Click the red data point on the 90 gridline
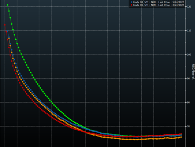 point(17,77)
